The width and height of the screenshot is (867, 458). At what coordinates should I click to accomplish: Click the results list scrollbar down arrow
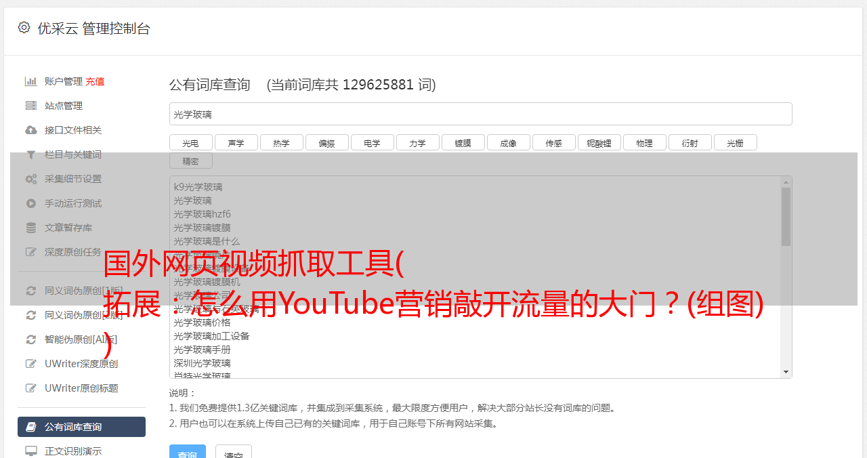point(786,372)
